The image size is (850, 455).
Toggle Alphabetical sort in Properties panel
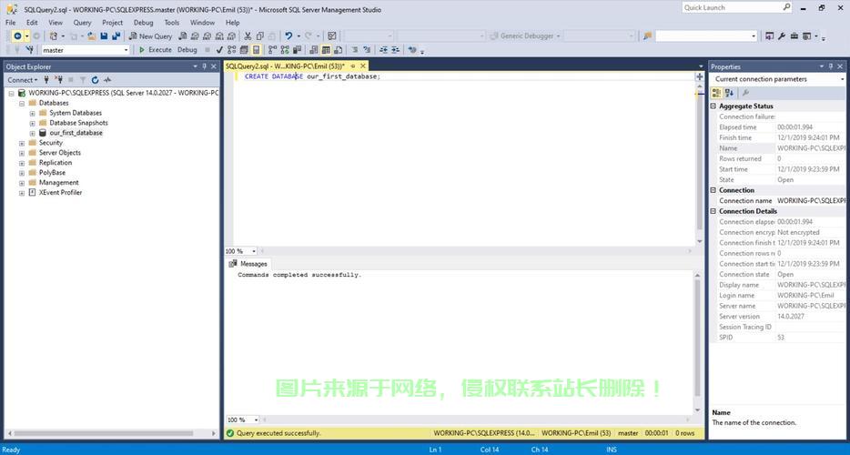coord(729,93)
